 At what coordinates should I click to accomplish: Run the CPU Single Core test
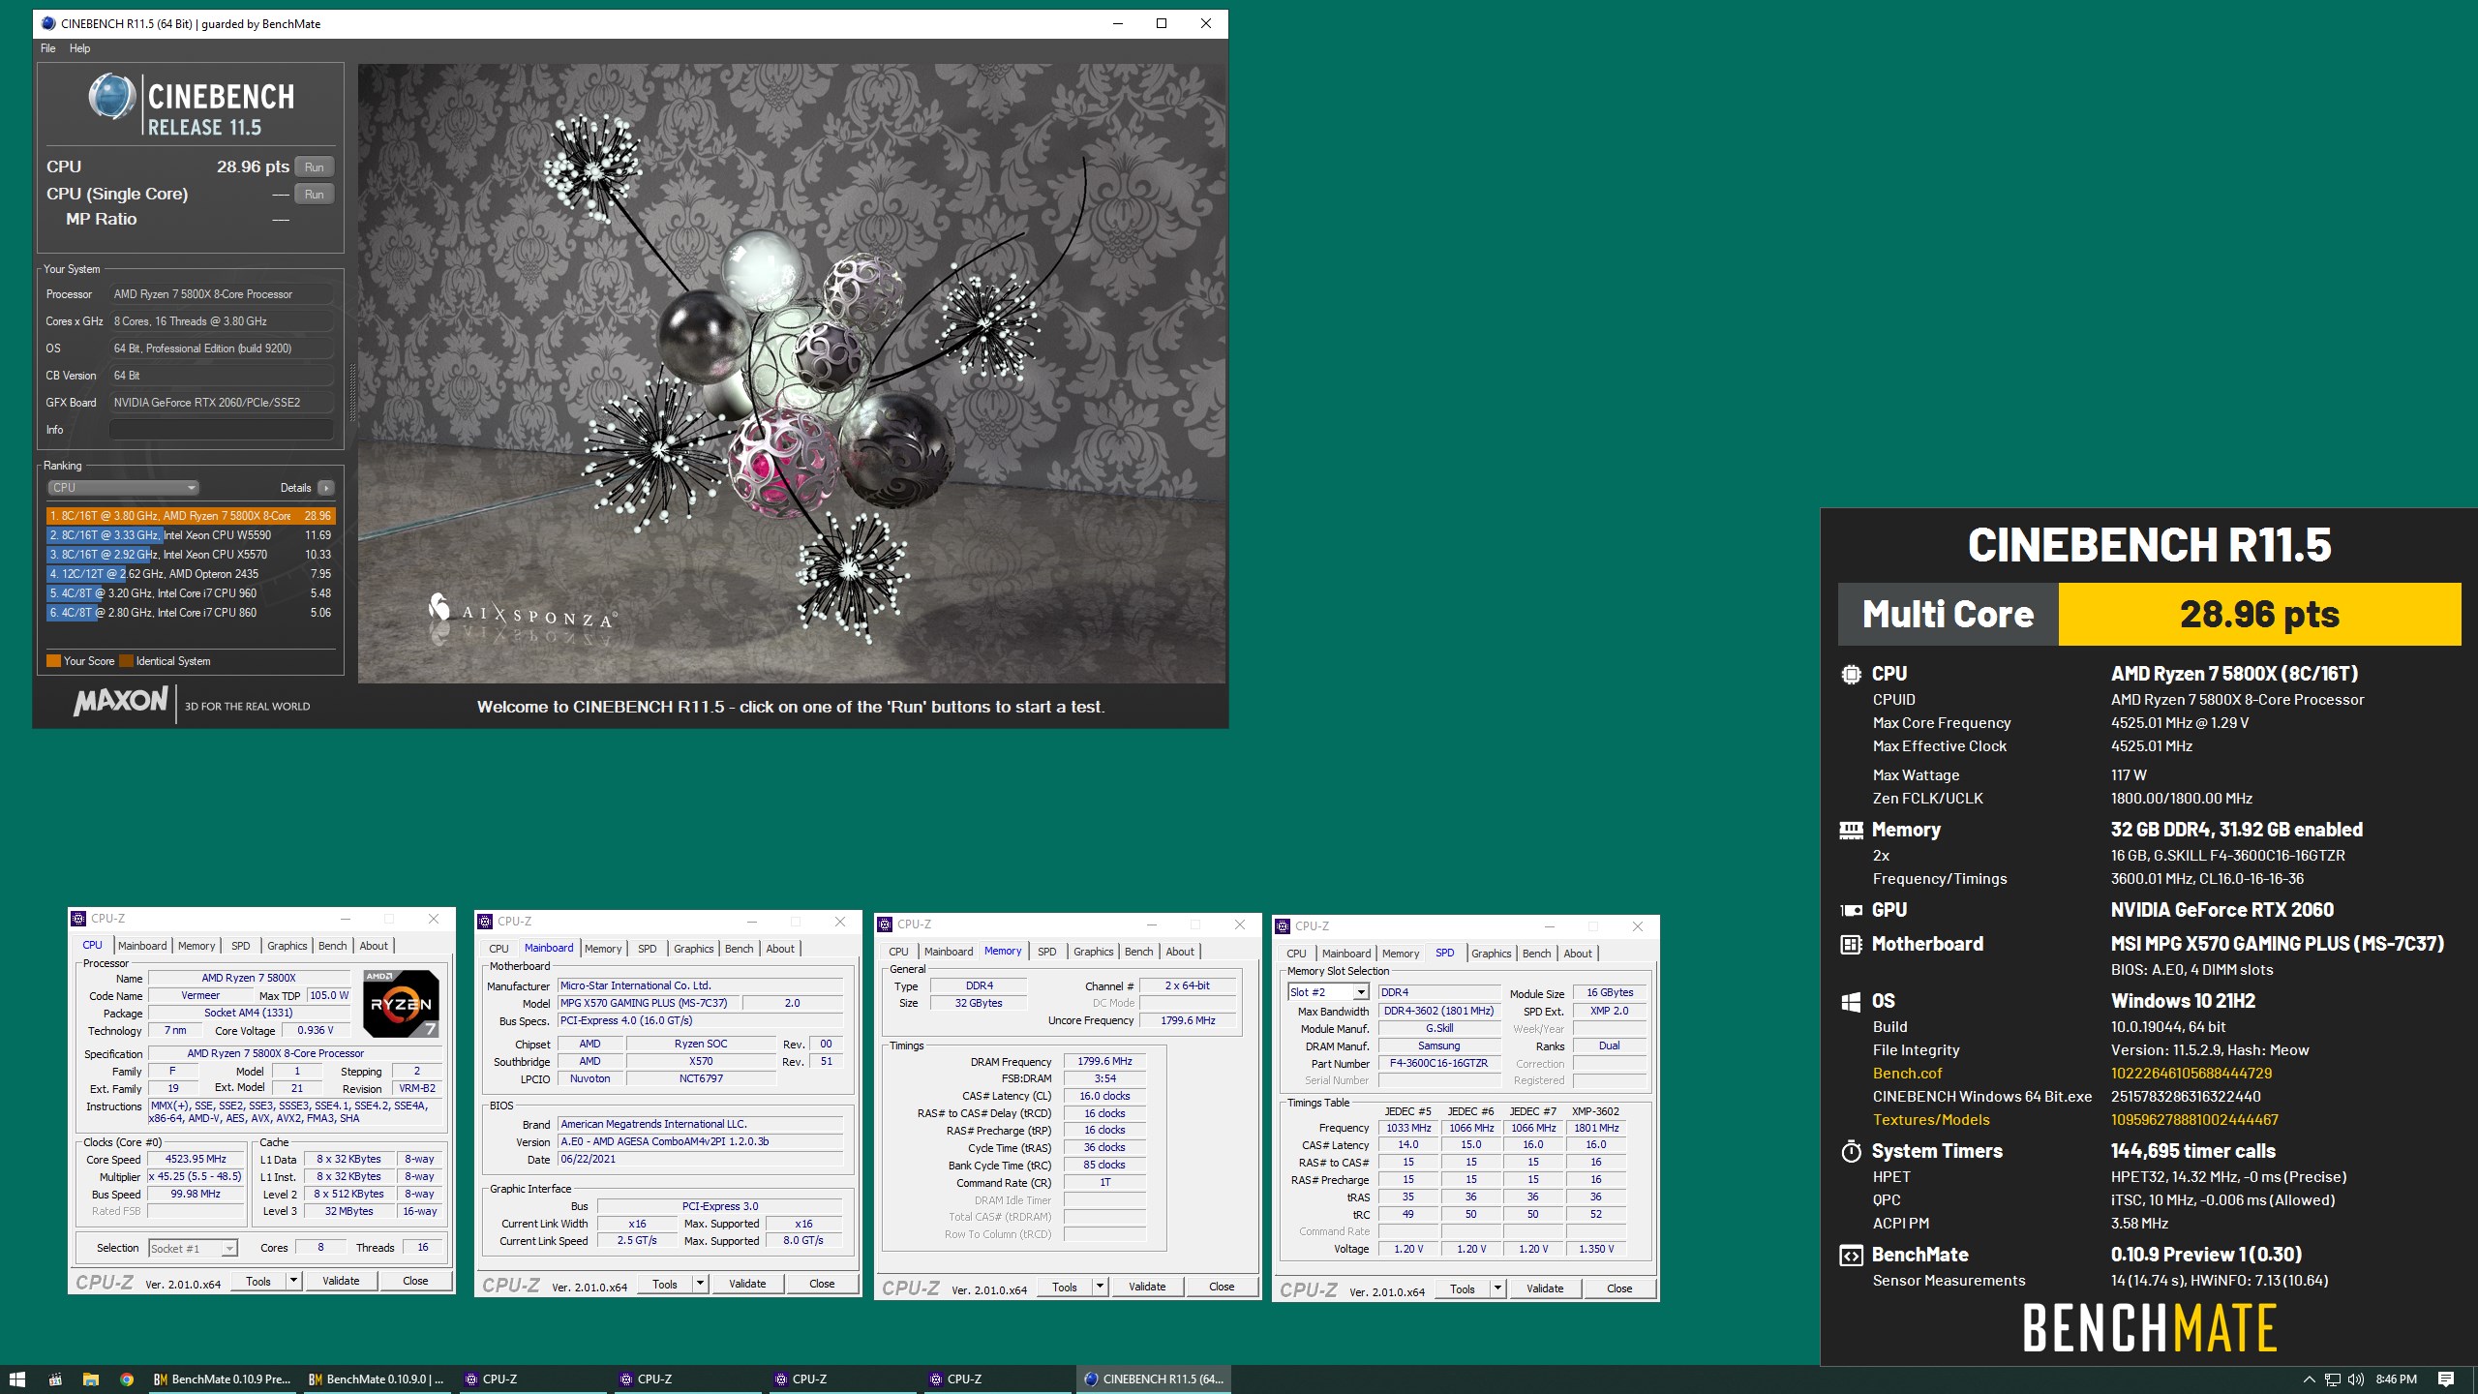[x=315, y=194]
